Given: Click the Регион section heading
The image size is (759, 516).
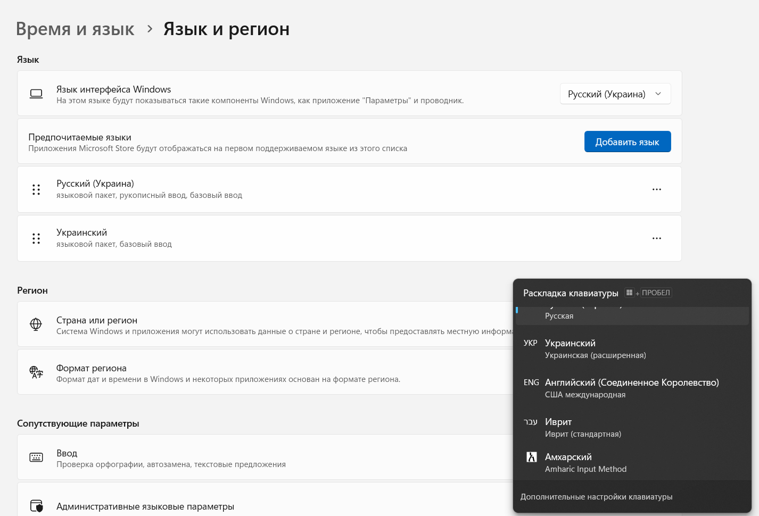Looking at the screenshot, I should pos(32,290).
